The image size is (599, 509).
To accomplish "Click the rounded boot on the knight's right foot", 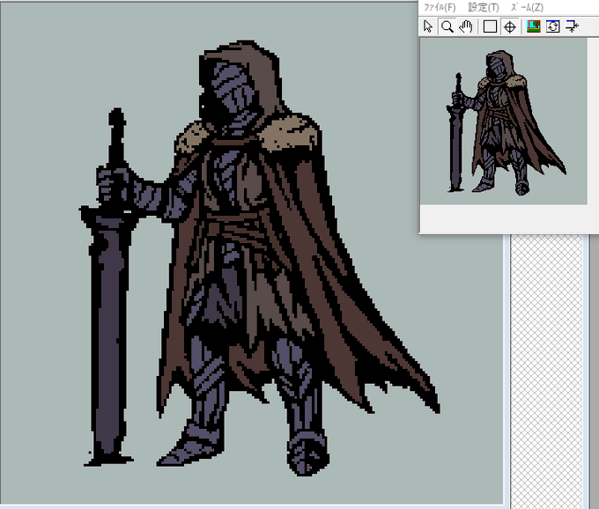I will tap(307, 453).
